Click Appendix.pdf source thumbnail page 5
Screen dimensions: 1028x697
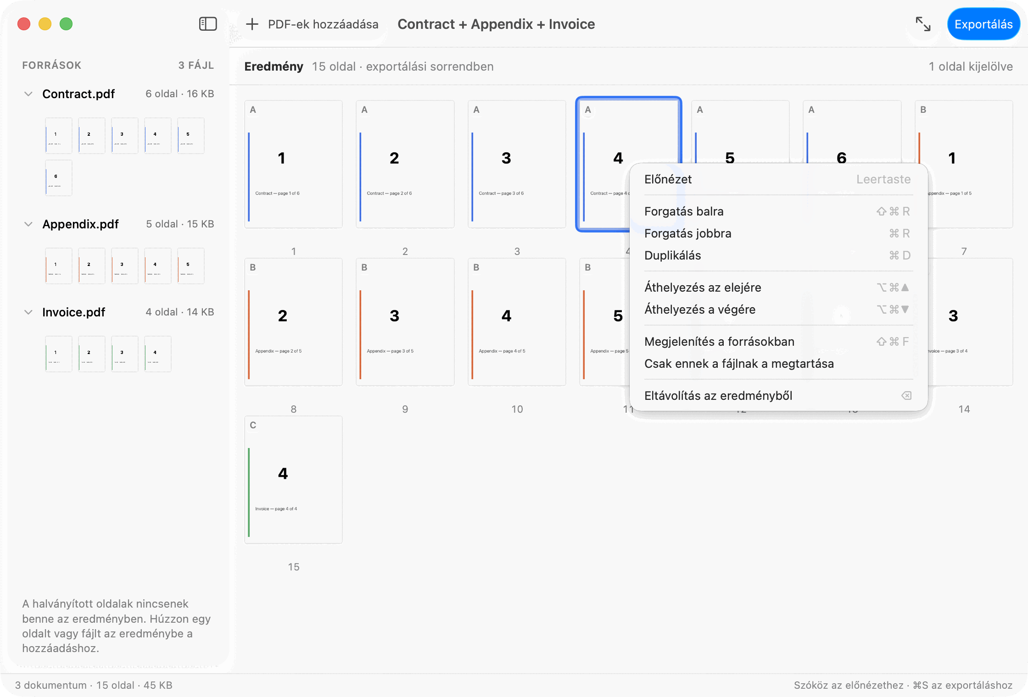191,266
